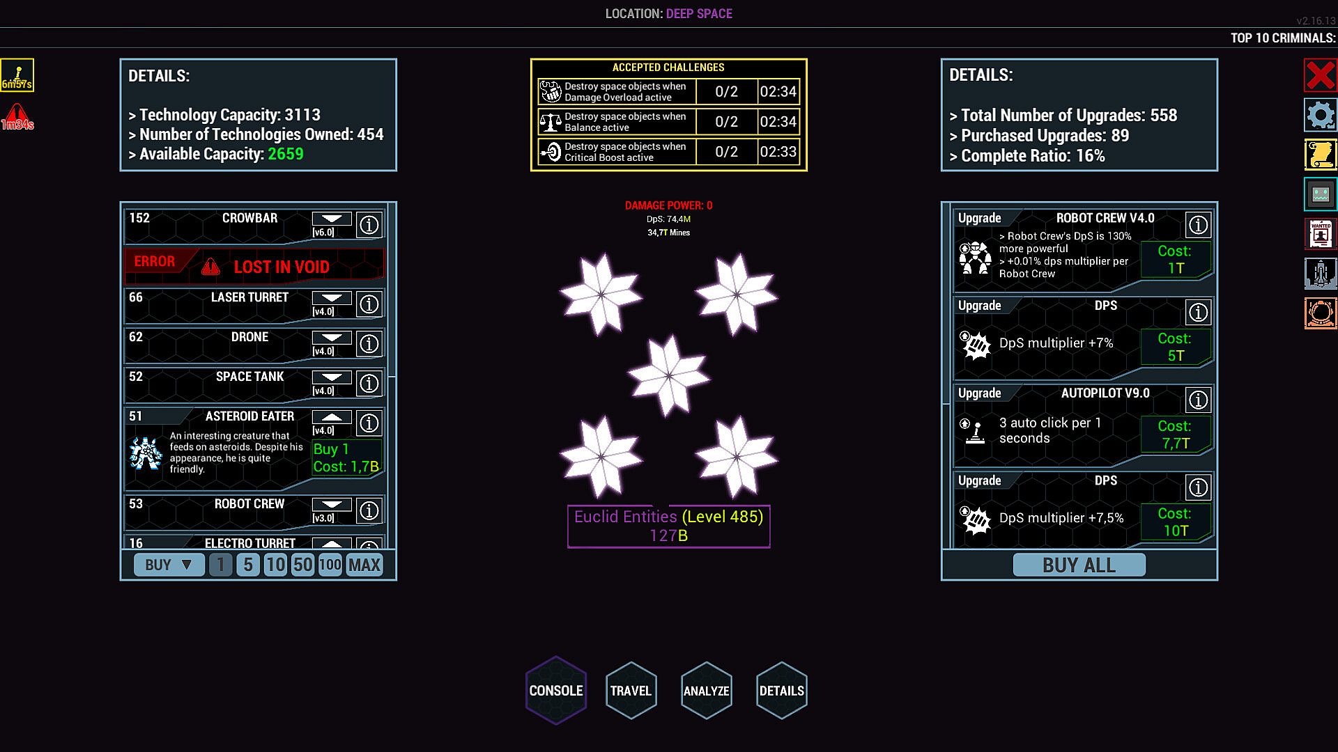
Task: Click the BUY ALL upgrades button
Action: pos(1078,565)
